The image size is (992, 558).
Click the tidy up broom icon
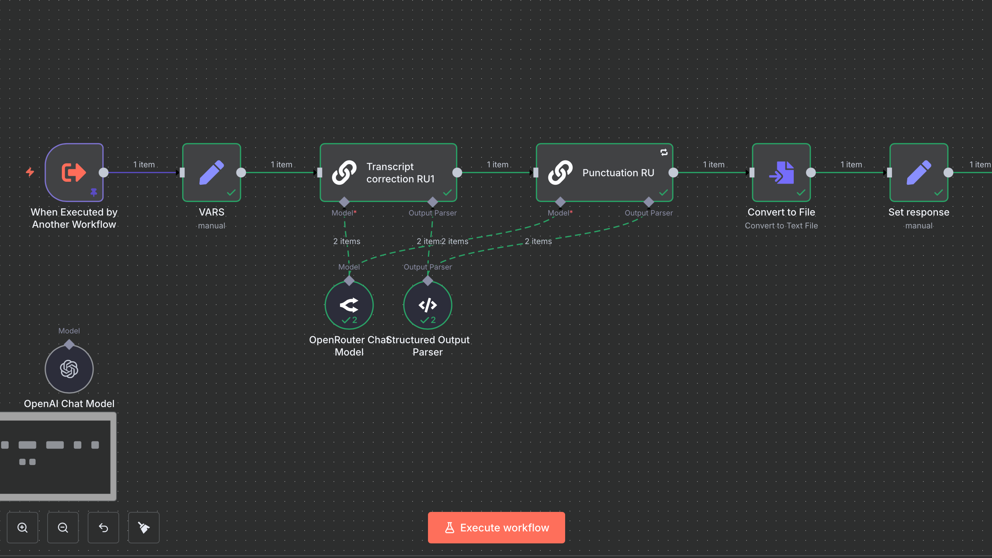[144, 527]
